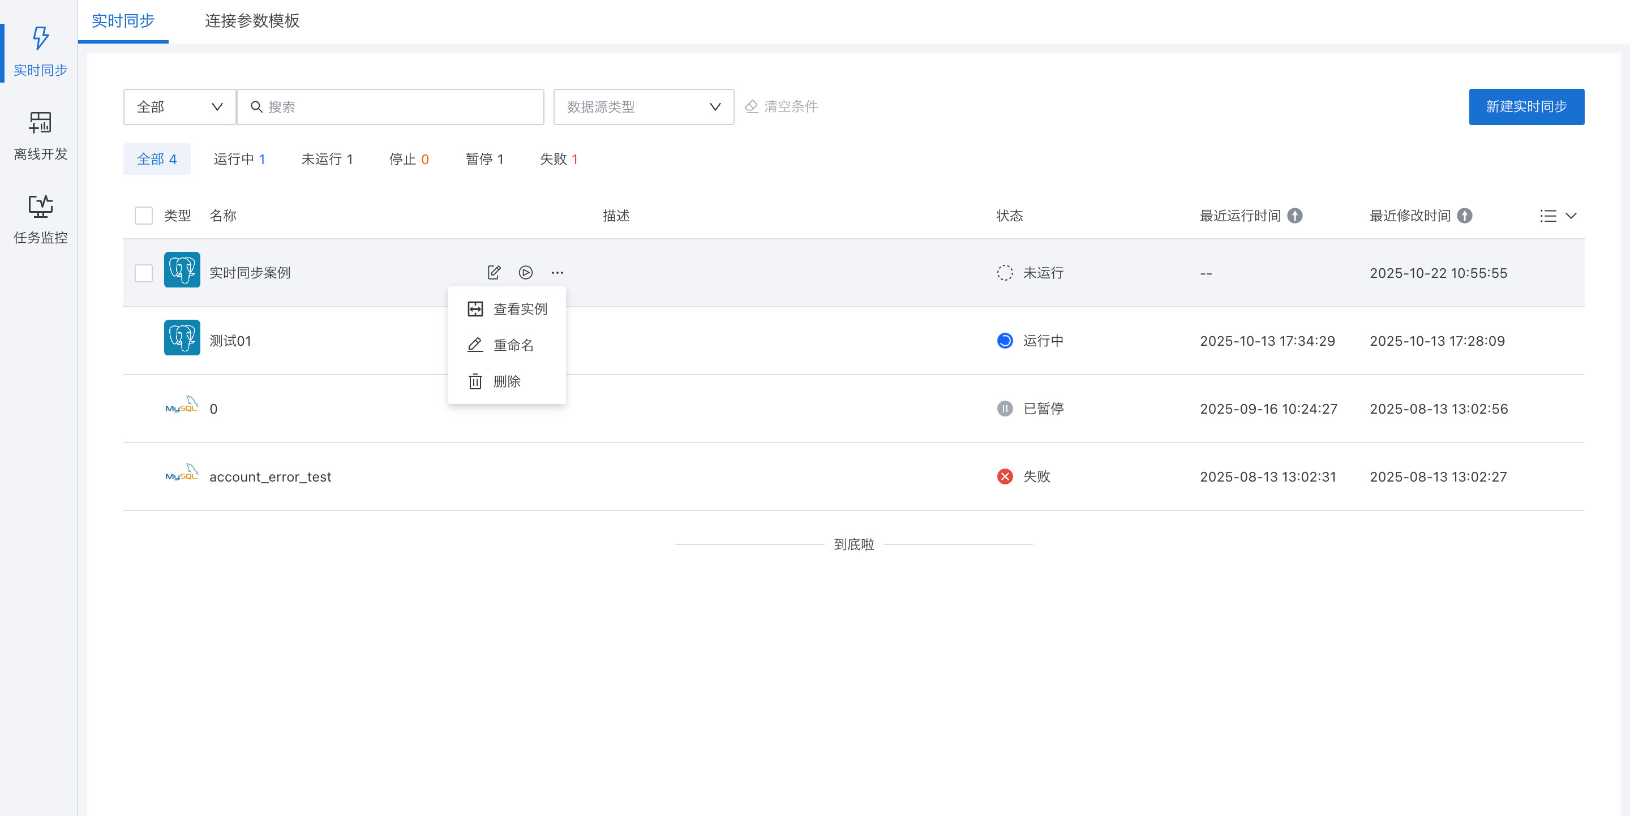Click the edit icon for 实时同步案例
Screen dimensions: 1630x816
click(494, 273)
